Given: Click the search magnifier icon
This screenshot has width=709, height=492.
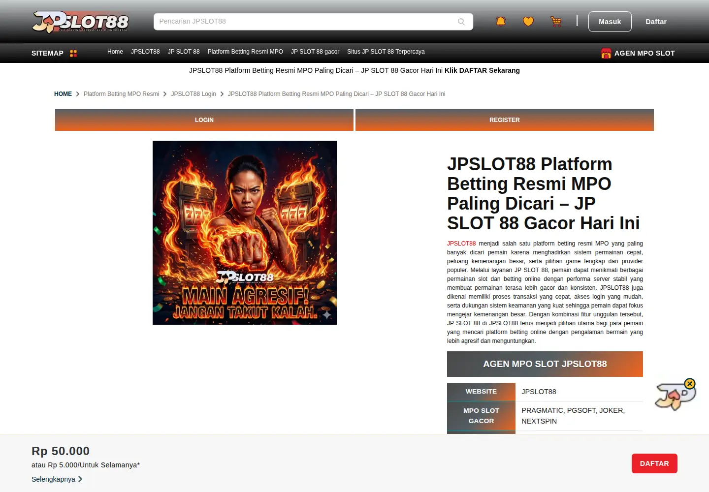Looking at the screenshot, I should pos(461,22).
